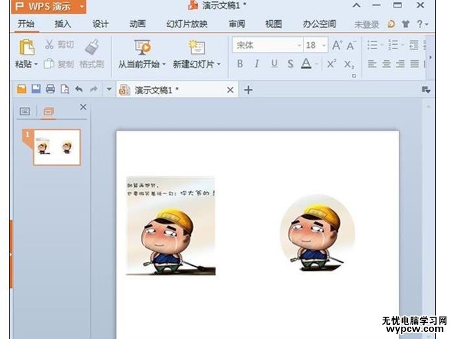Image resolution: width=454 pixels, height=339 pixels.
Task: Open the 审阅 ribbon tab
Action: pyautogui.click(x=237, y=24)
